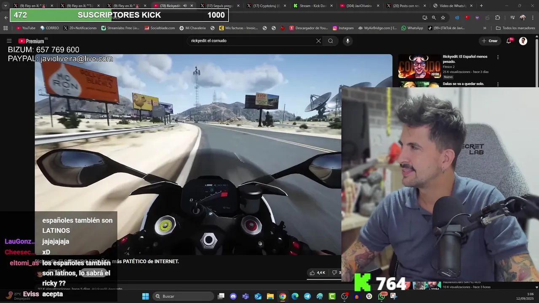The width and height of the screenshot is (539, 303).
Task: Open the Chrome profile avatar in toolbar
Action: [523, 18]
